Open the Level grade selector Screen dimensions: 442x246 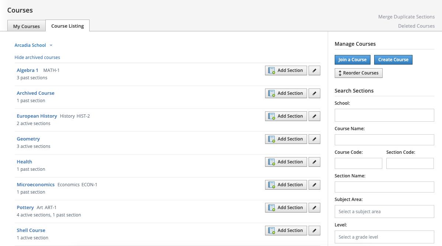[384, 237]
